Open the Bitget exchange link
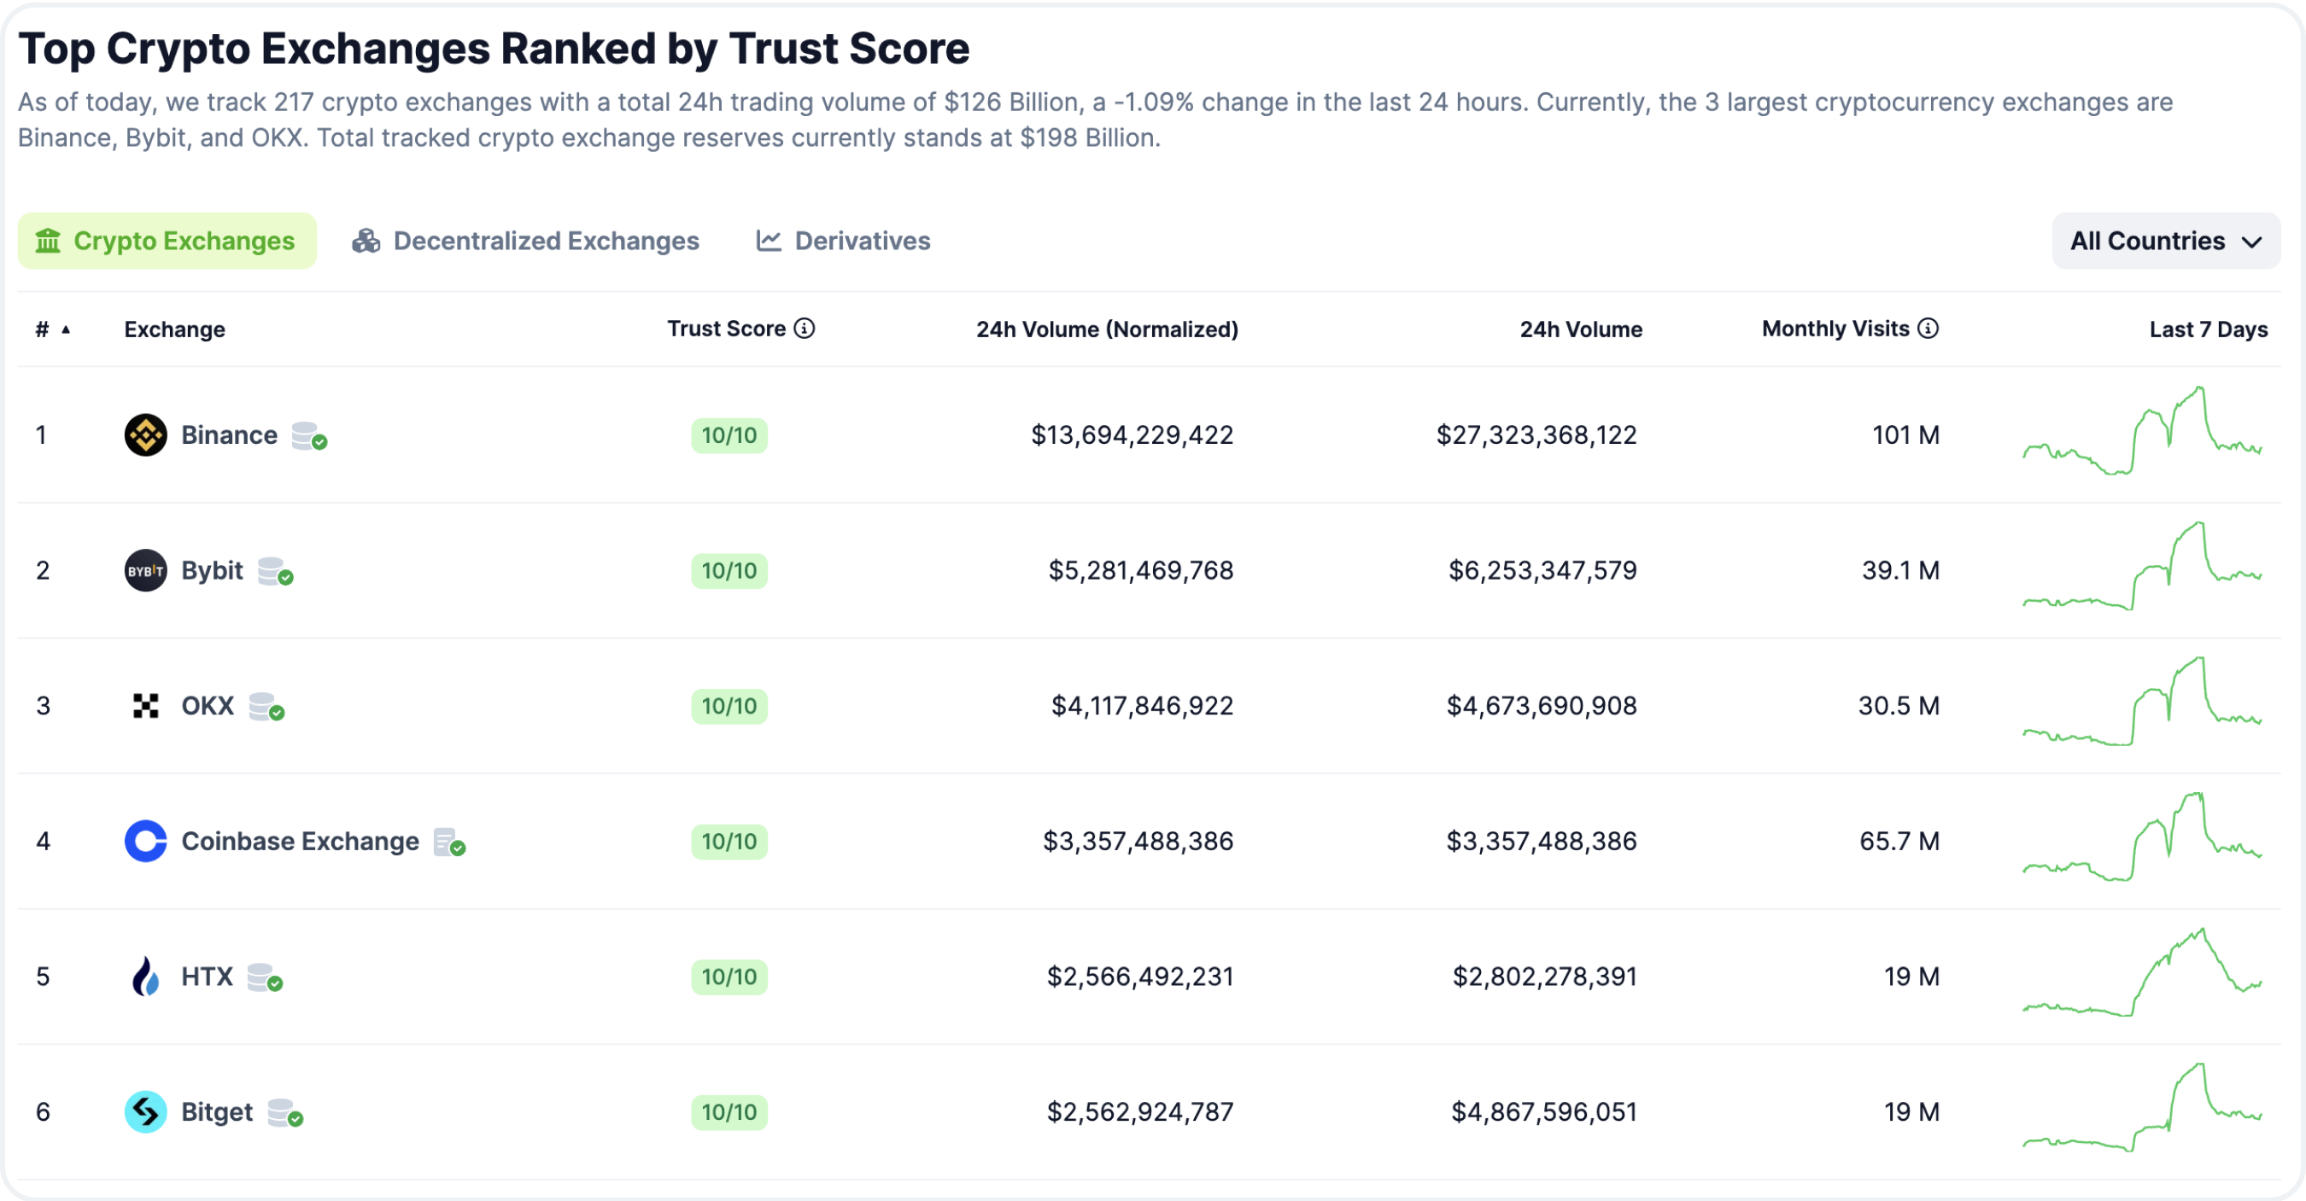The width and height of the screenshot is (2306, 1201). click(x=217, y=1112)
